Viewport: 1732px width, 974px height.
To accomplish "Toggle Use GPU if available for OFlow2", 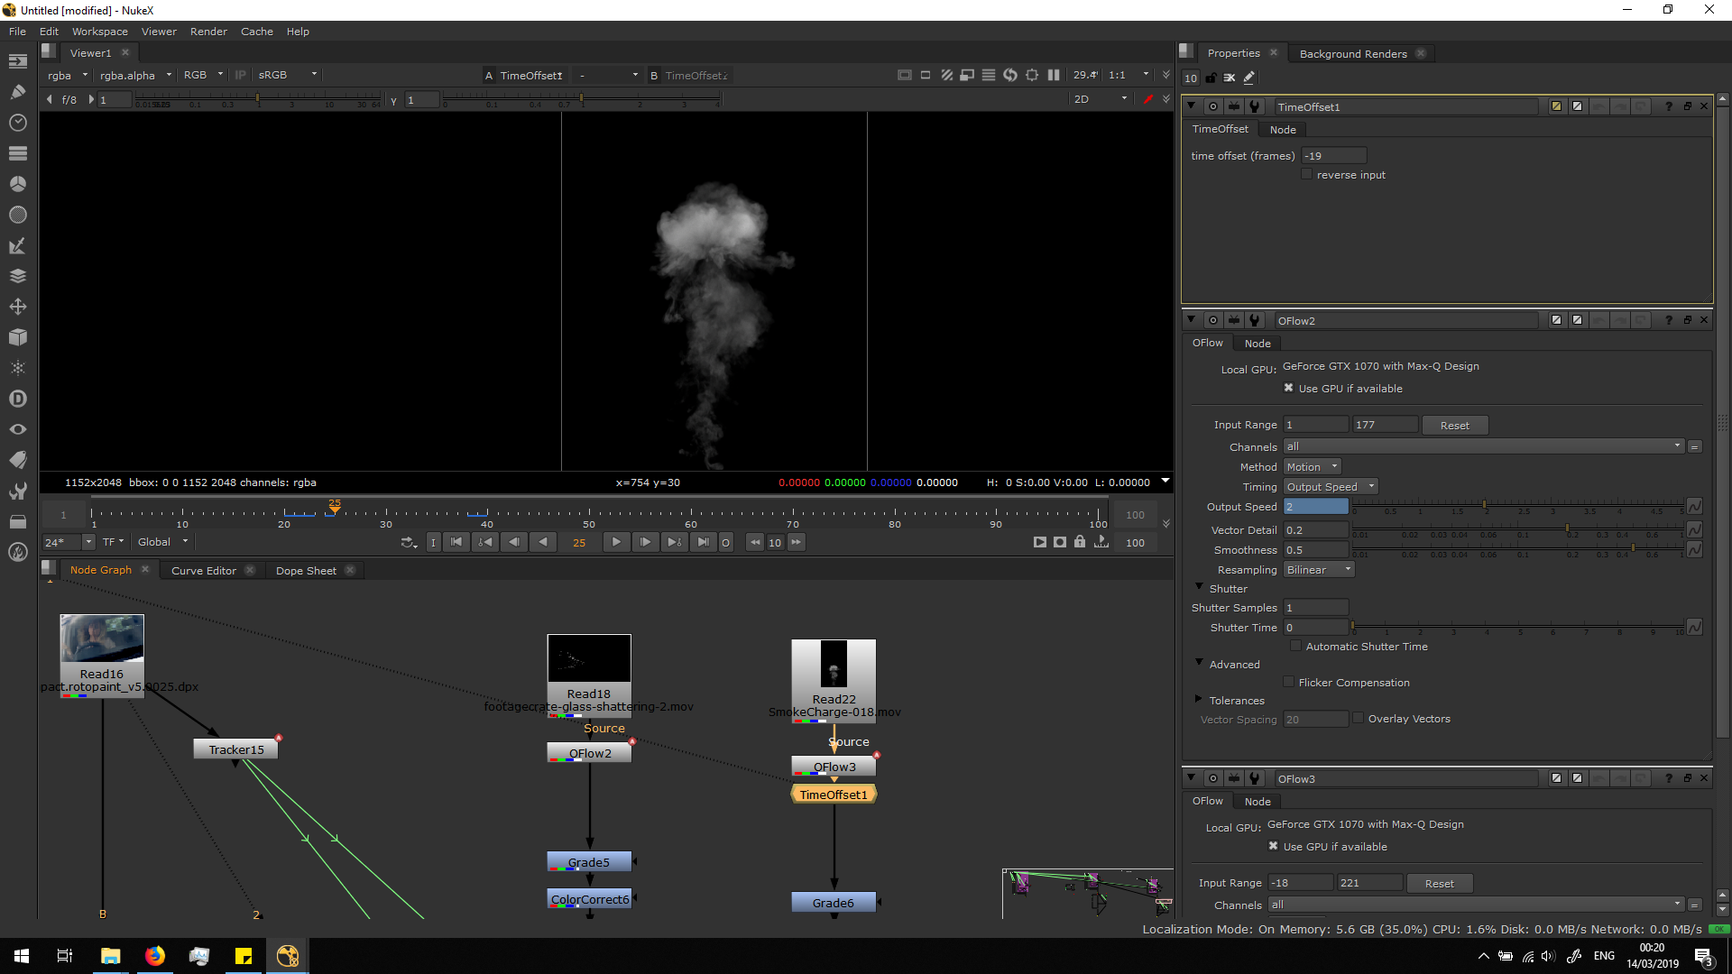I will 1288,389.
